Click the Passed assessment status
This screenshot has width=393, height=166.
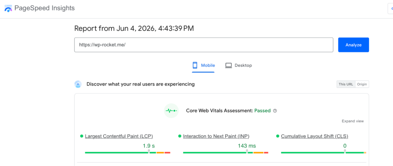pos(263,111)
